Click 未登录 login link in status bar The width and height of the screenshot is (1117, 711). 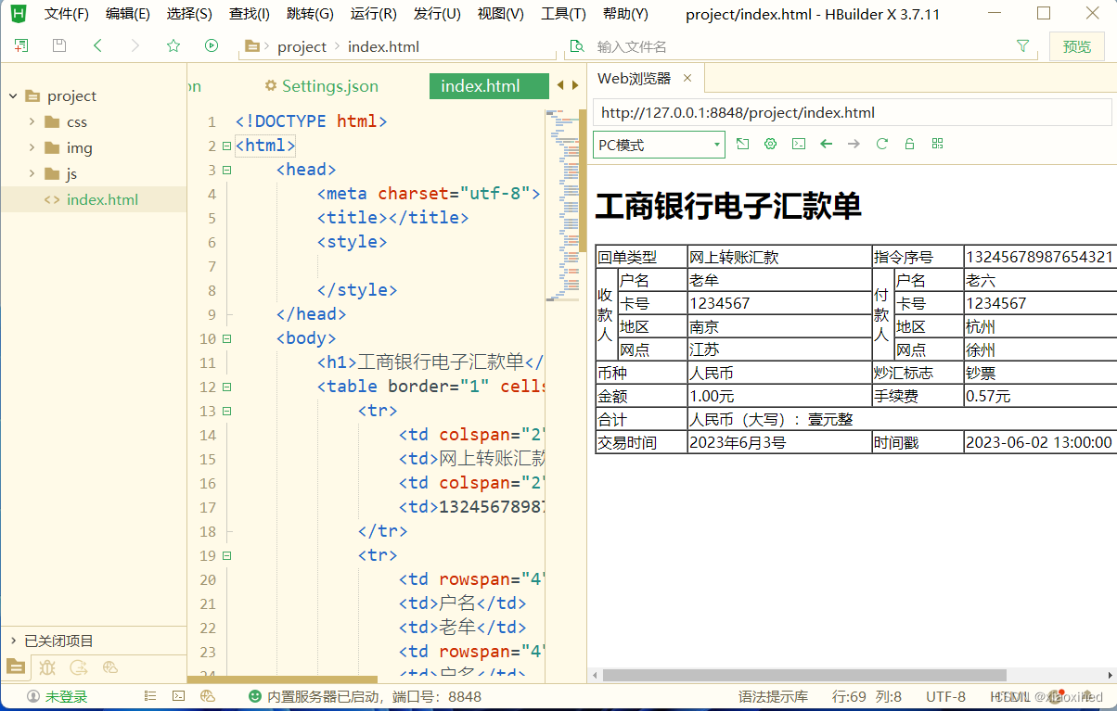66,696
